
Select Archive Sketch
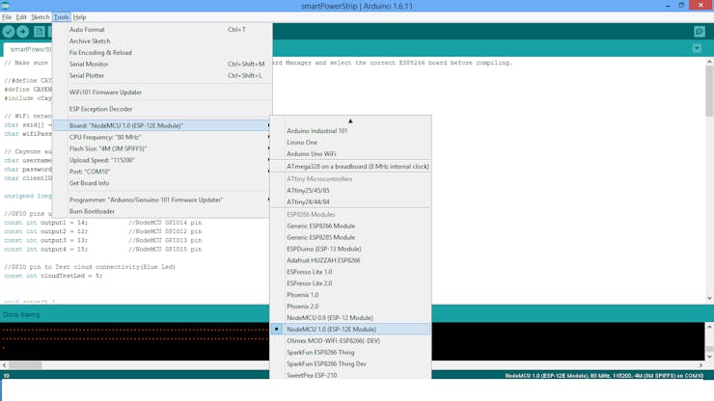point(162,40)
